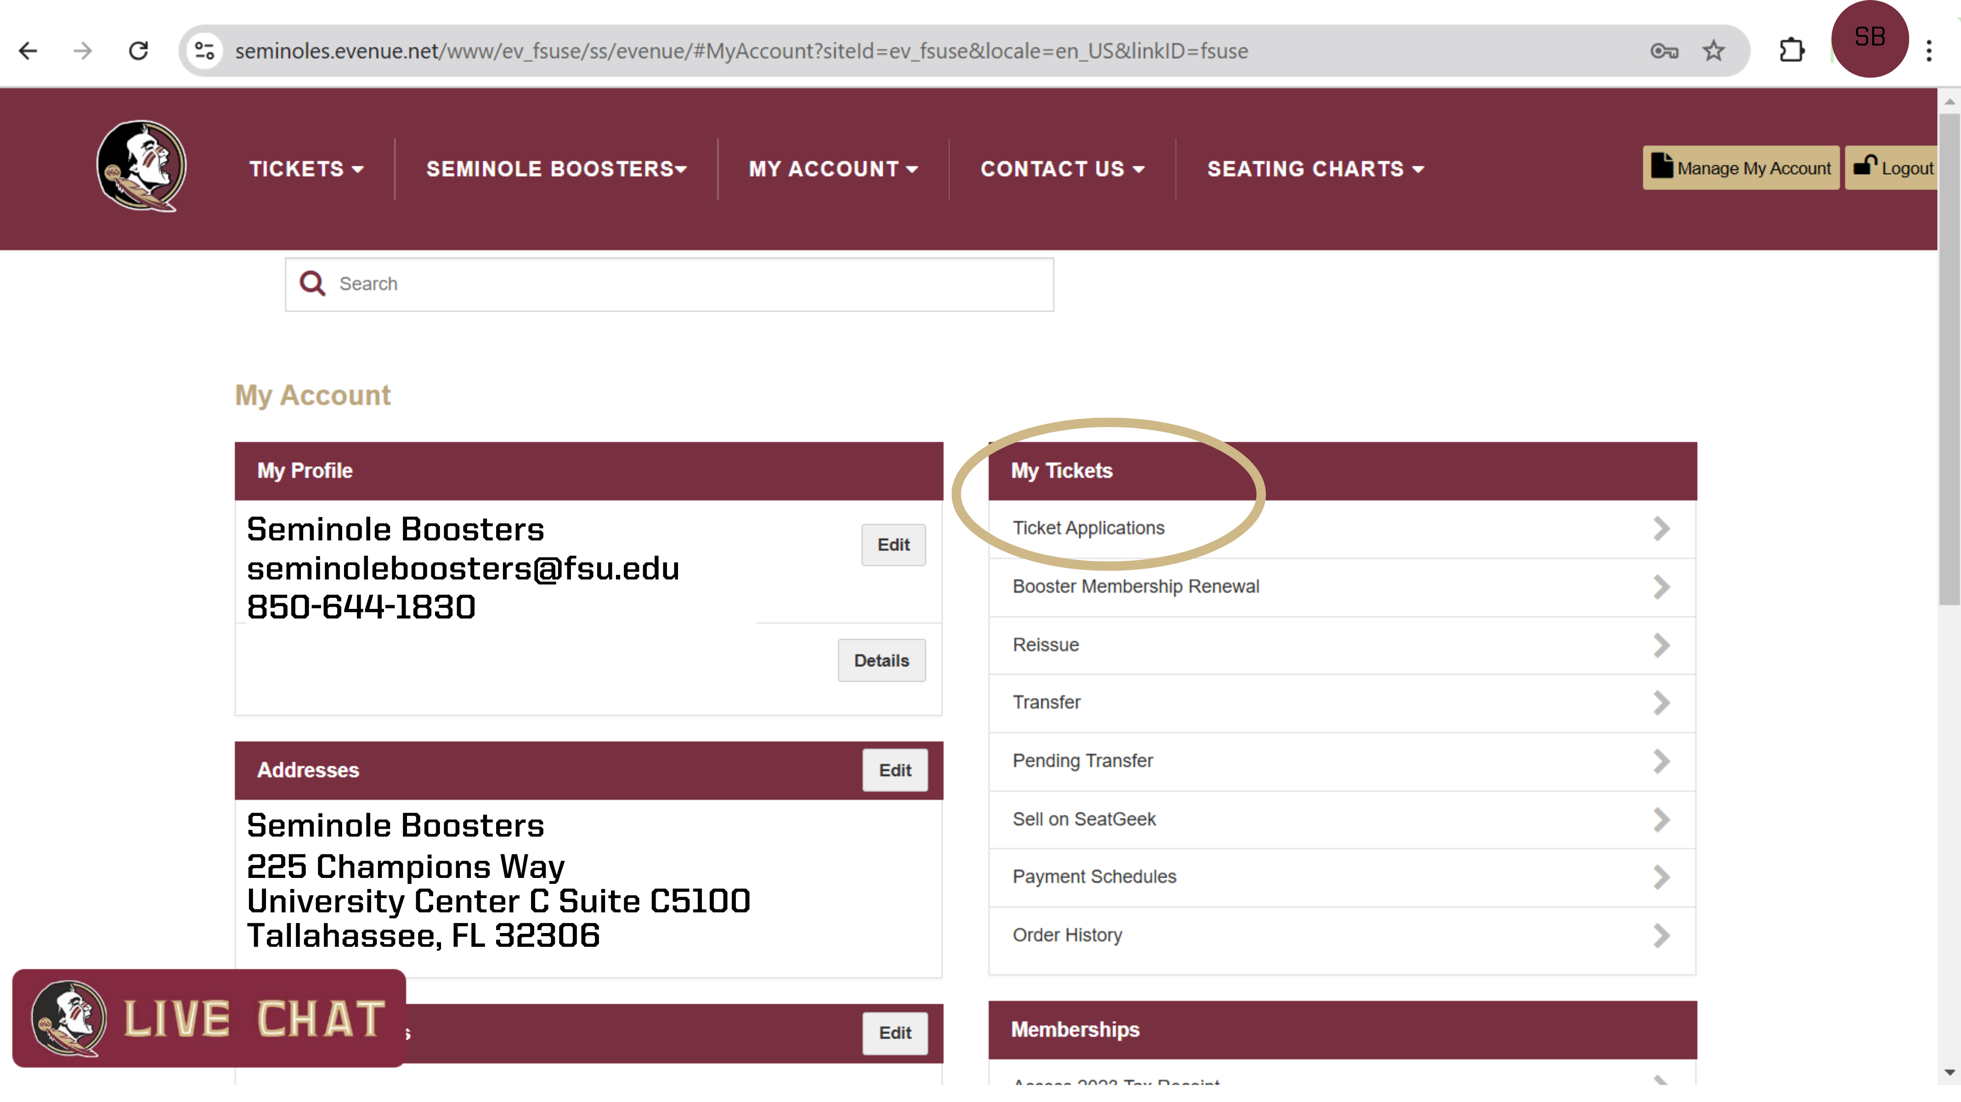Screen dimensions: 1961x1102
Task: Click the browser back arrow
Action: [x=28, y=51]
